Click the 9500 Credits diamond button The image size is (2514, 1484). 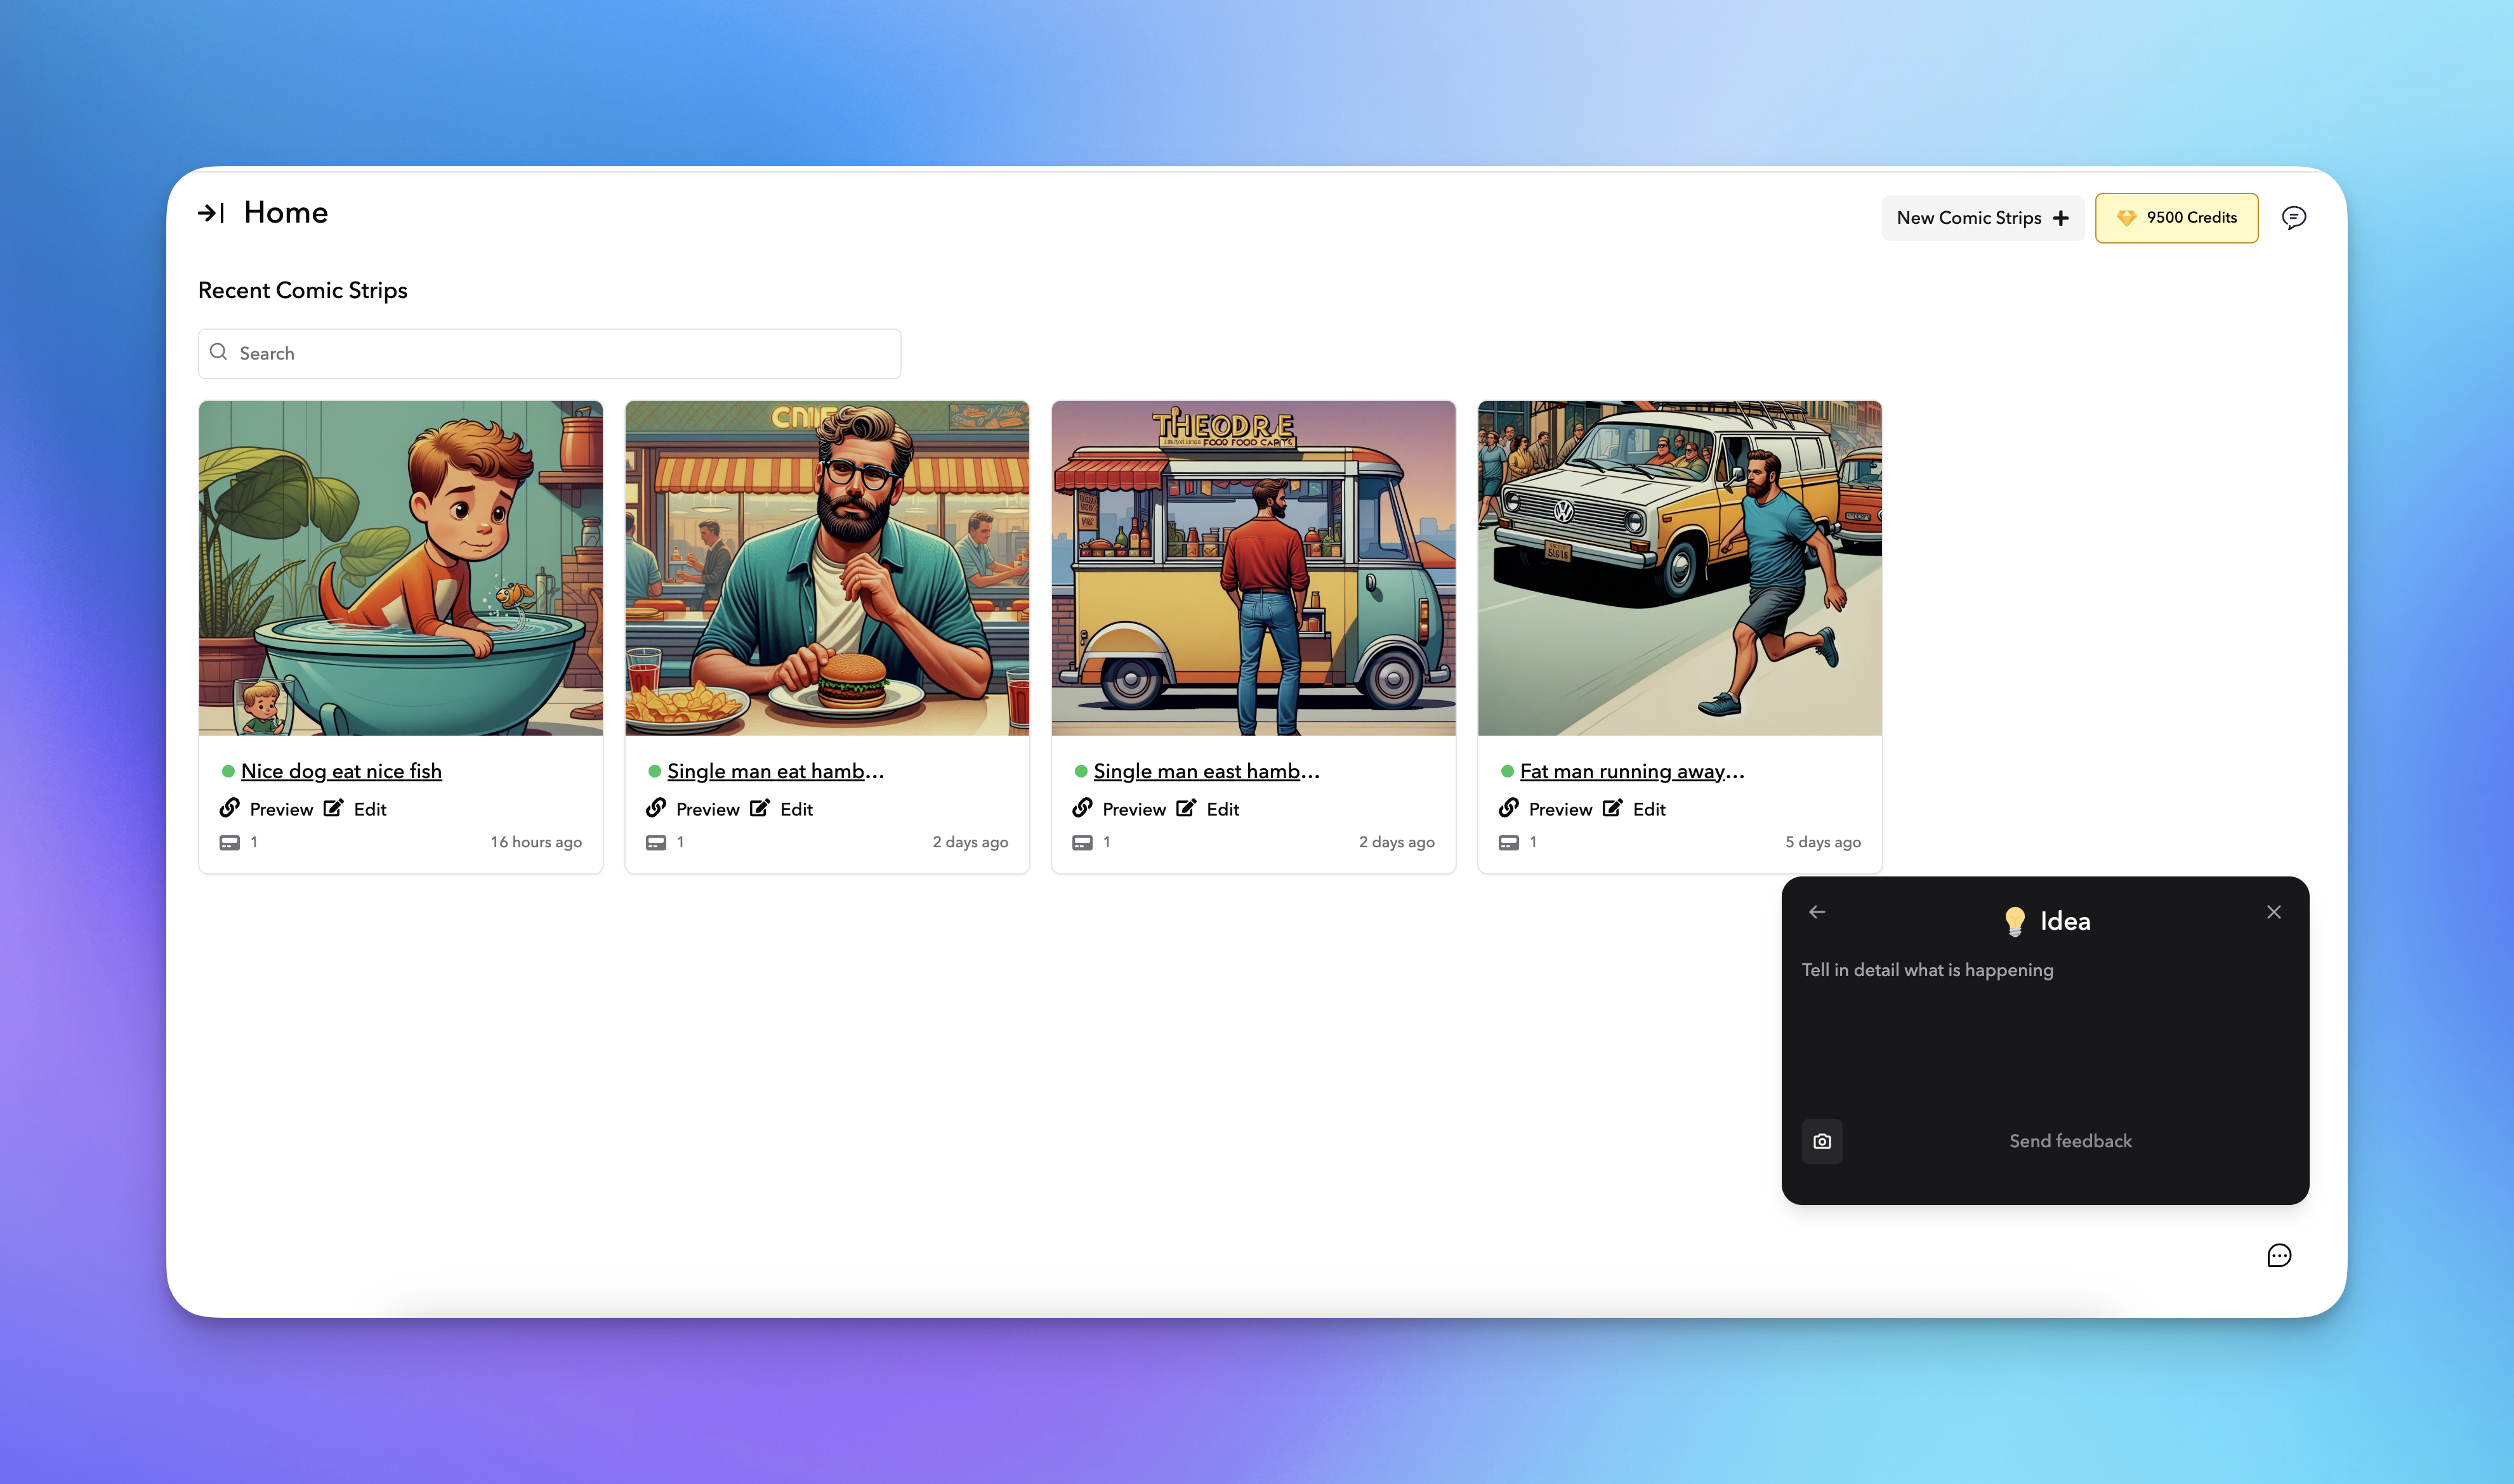(x=2176, y=218)
